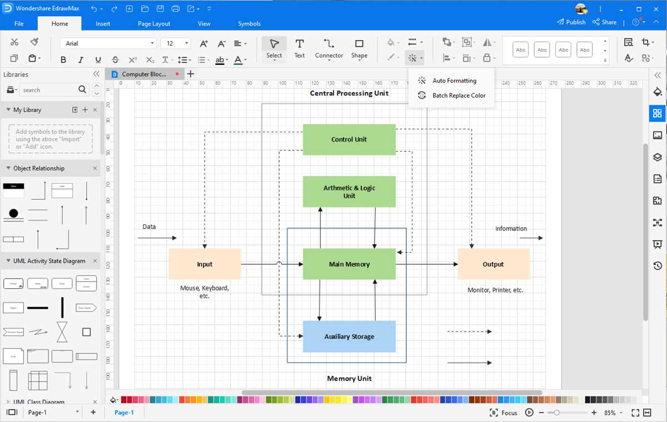Viewport: 667px width, 422px height.
Task: Choose Batch Replace Color from the menu
Action: [451, 96]
